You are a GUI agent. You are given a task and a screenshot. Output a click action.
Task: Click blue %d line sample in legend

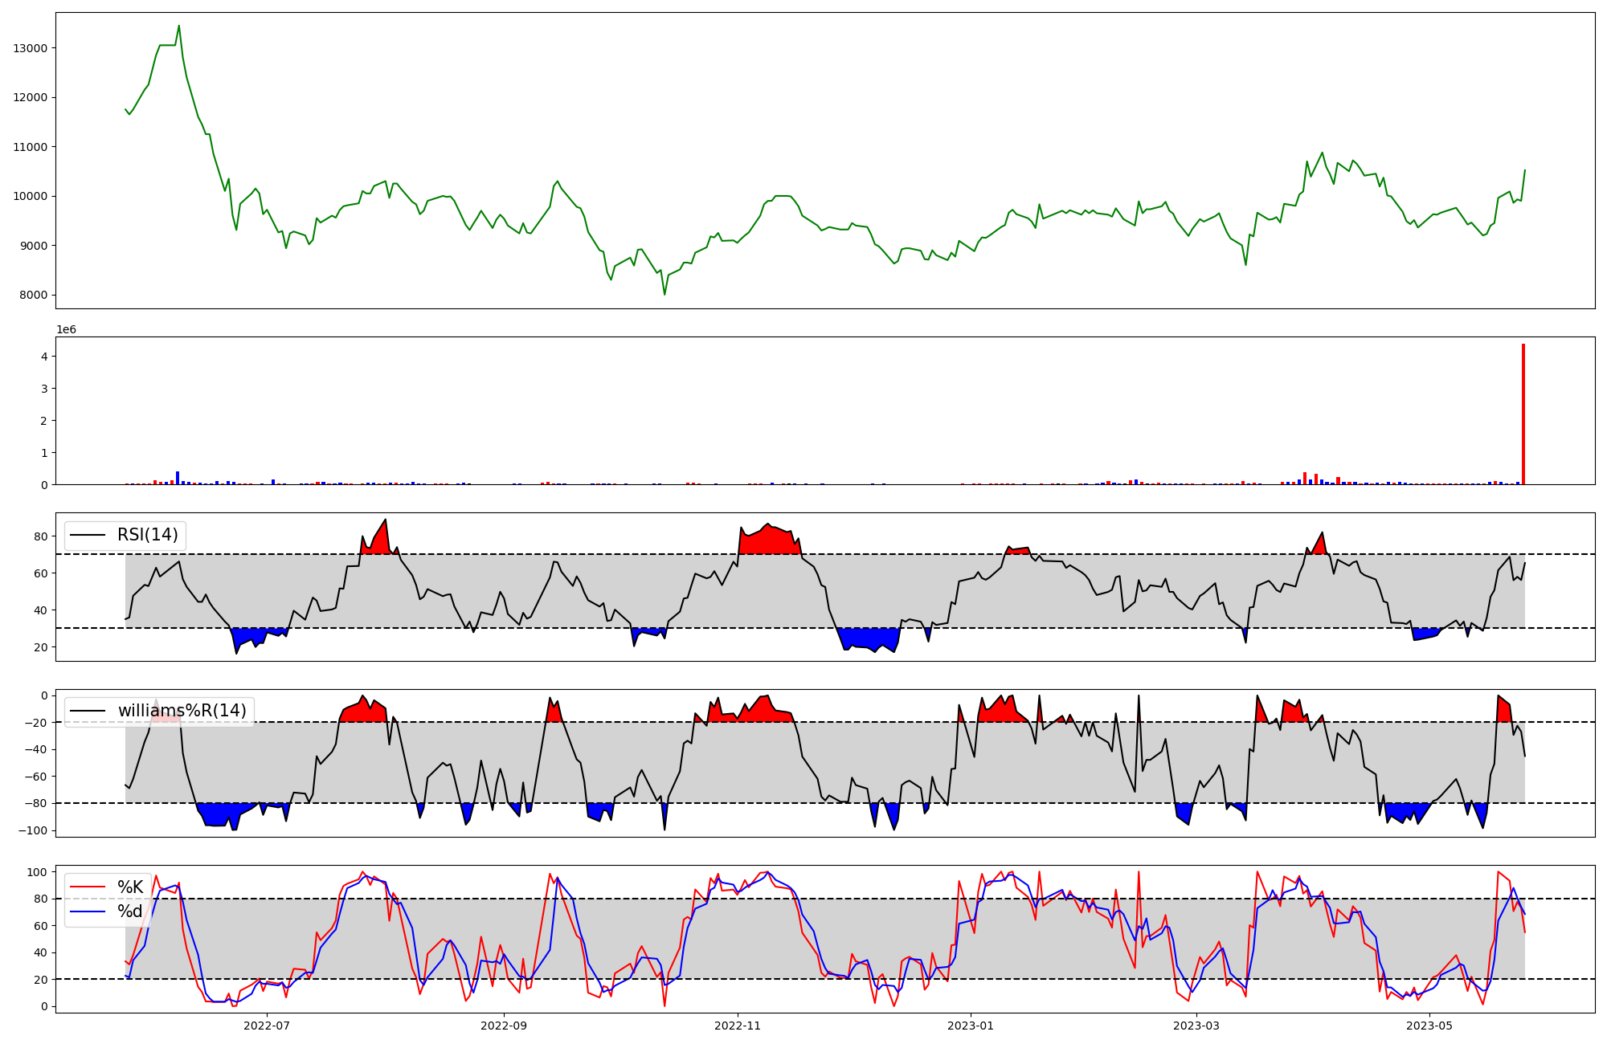tap(88, 911)
